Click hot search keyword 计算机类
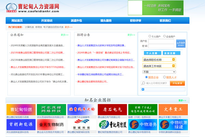 coord(29,27)
